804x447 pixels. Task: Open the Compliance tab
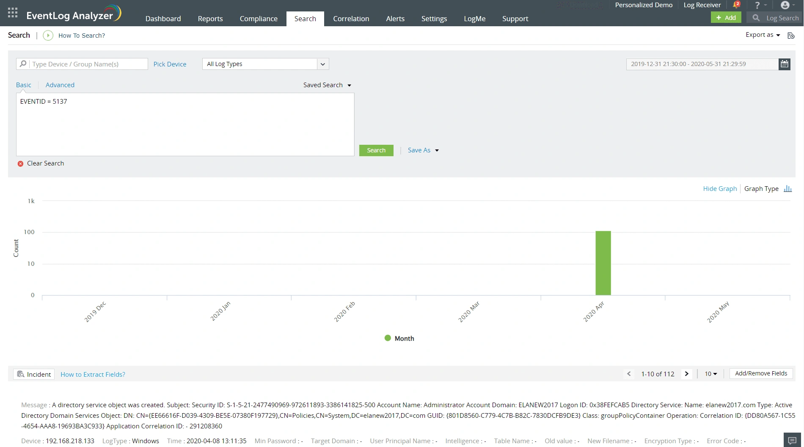pyautogui.click(x=259, y=19)
